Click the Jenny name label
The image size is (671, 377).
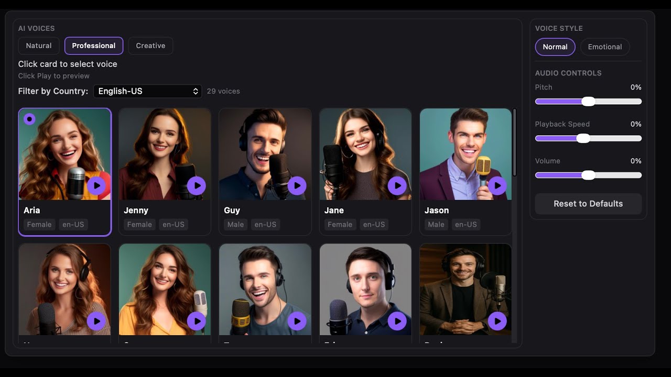[x=136, y=210]
